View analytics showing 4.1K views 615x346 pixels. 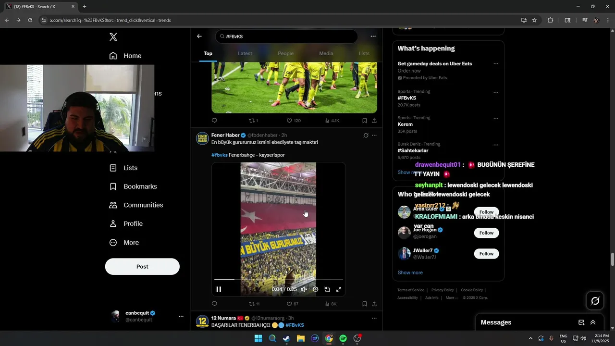coord(332,121)
